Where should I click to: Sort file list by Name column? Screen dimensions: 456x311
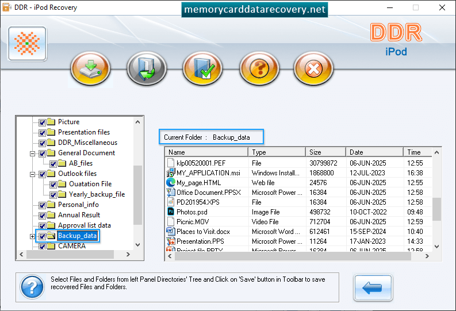206,152
